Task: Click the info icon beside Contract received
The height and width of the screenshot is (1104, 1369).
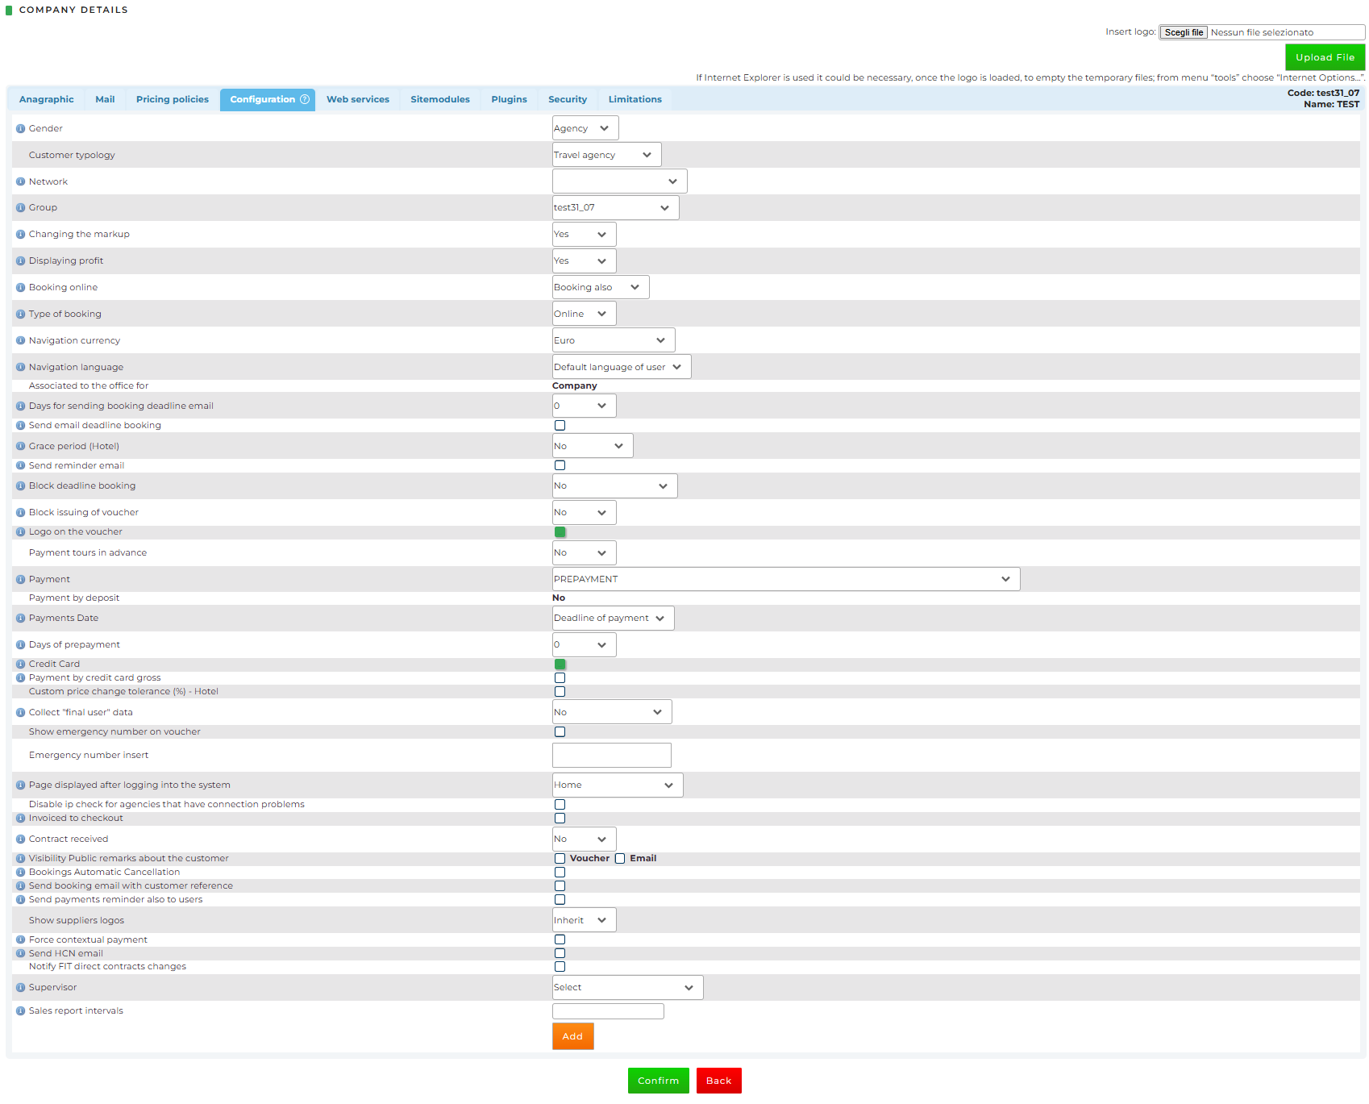Action: pyautogui.click(x=21, y=839)
